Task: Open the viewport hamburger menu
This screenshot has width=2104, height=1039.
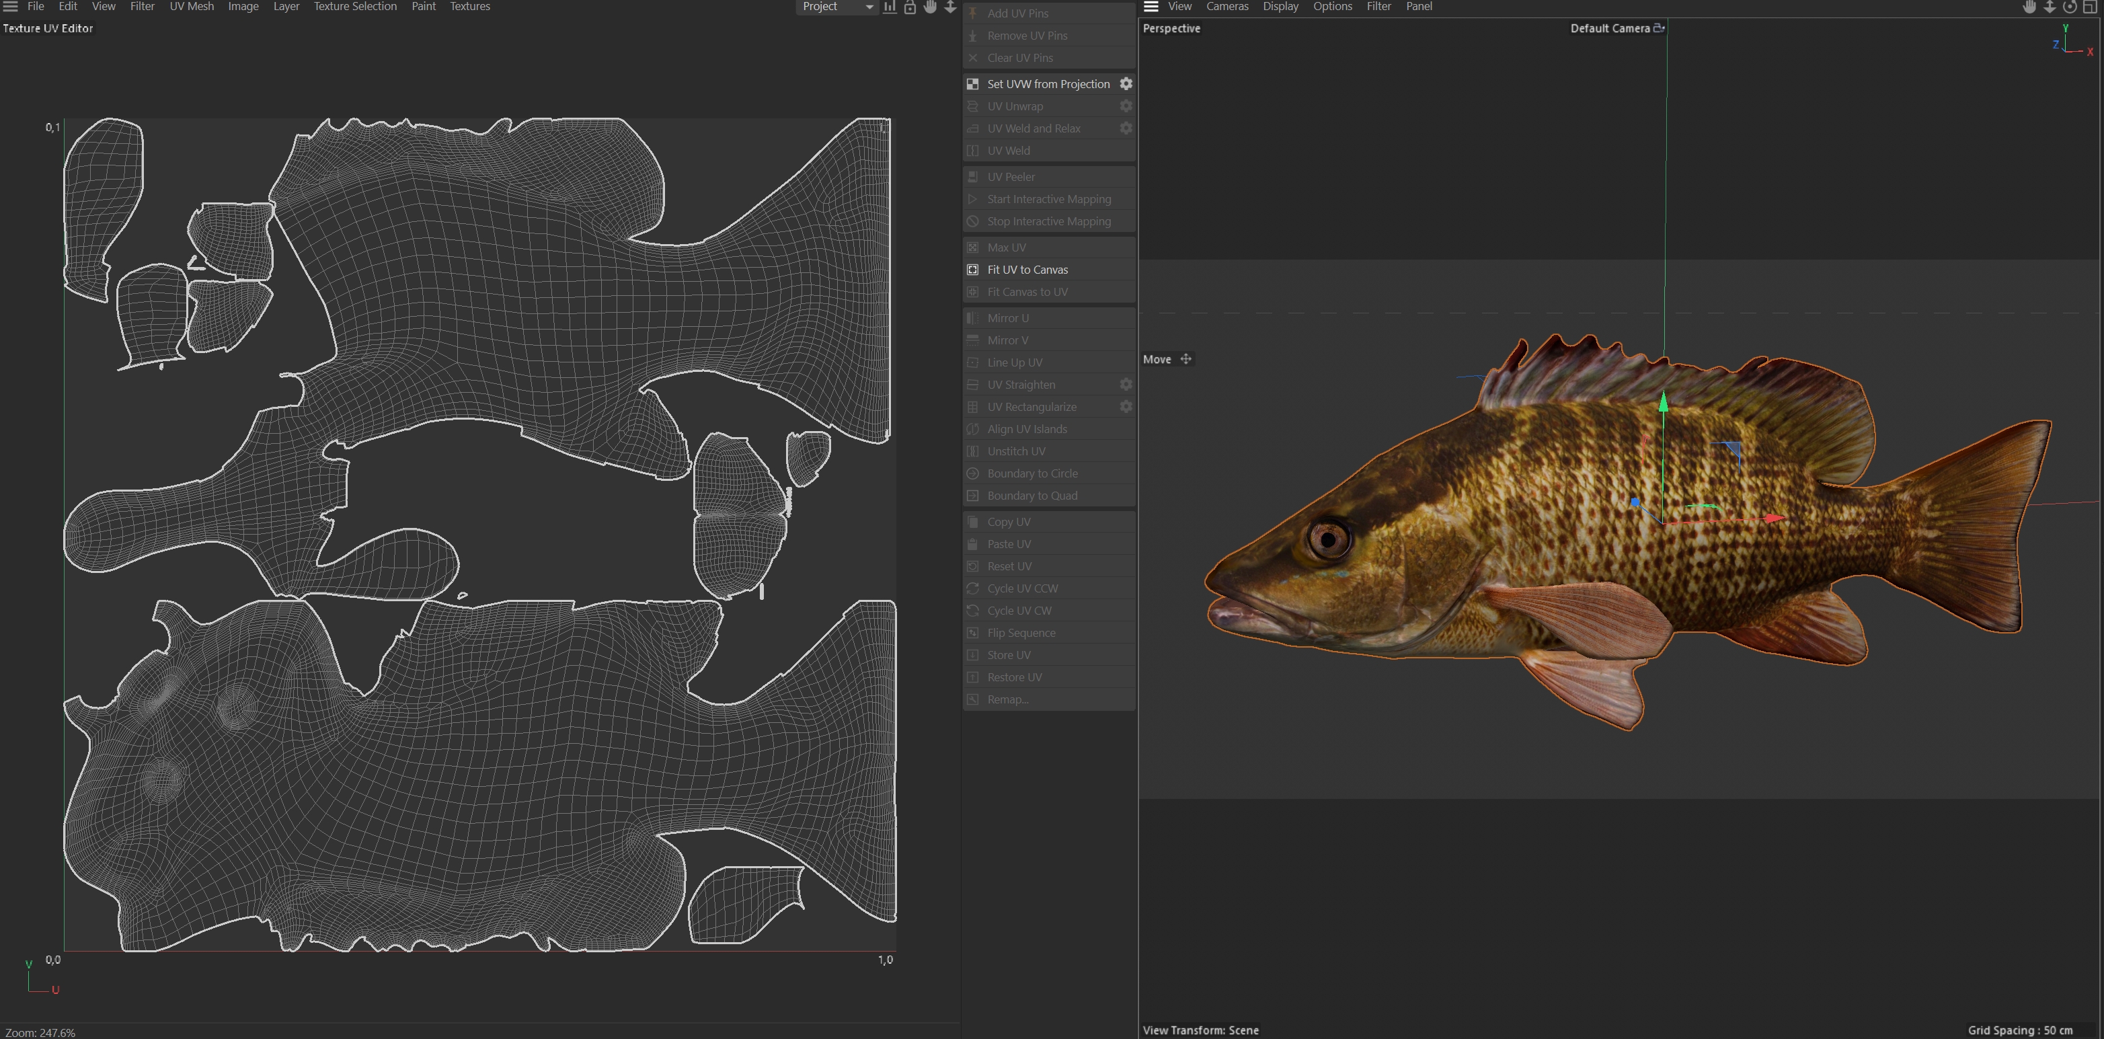Action: 1151,7
